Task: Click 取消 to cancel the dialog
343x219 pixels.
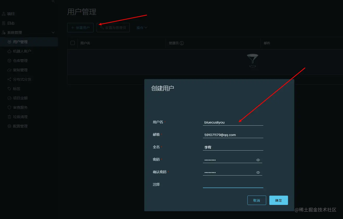Action: 257,200
